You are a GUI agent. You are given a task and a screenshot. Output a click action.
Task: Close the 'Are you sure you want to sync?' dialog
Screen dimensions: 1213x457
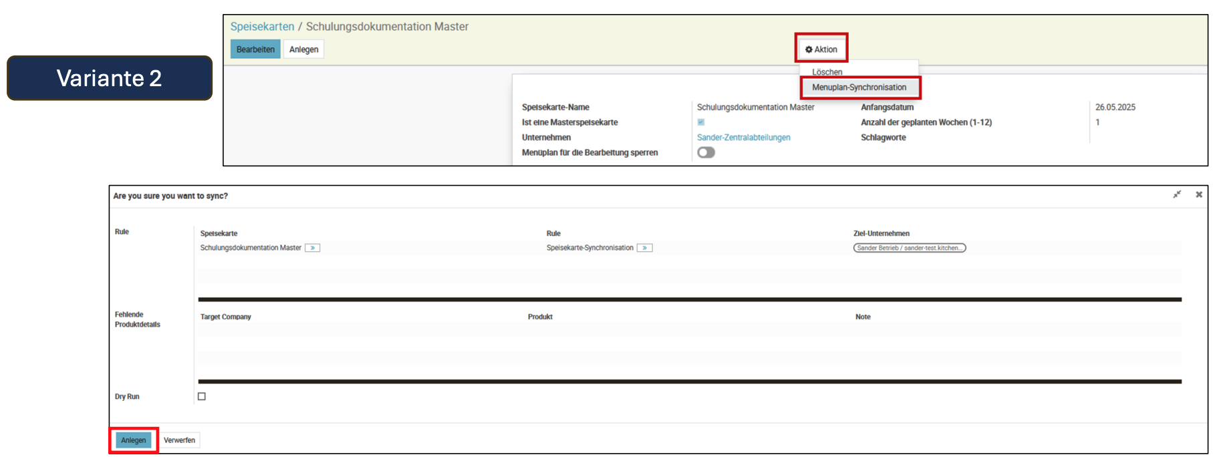pos(1199,194)
